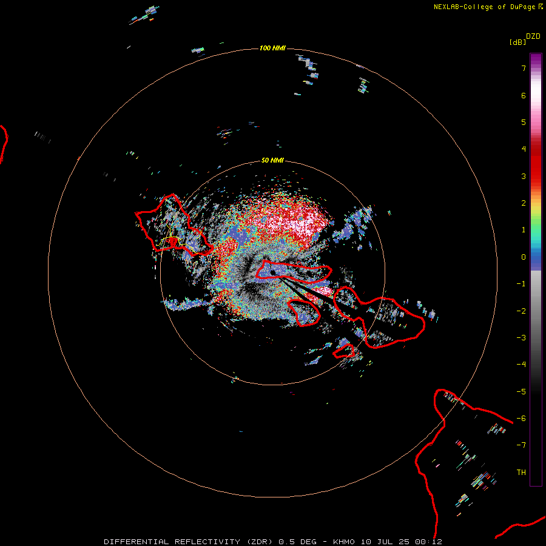Click the 3 tick label on colorbar
This screenshot has width=546, height=546.
524,176
